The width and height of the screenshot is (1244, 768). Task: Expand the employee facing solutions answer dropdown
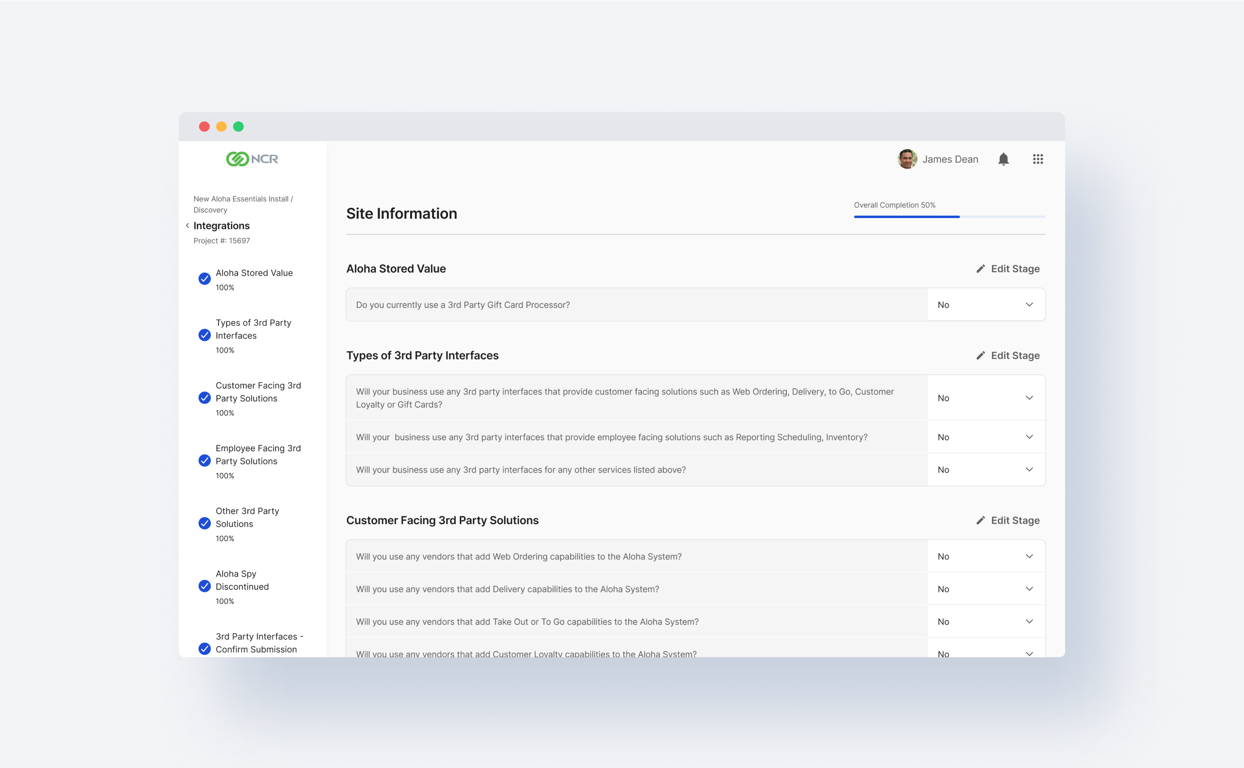[x=985, y=437]
